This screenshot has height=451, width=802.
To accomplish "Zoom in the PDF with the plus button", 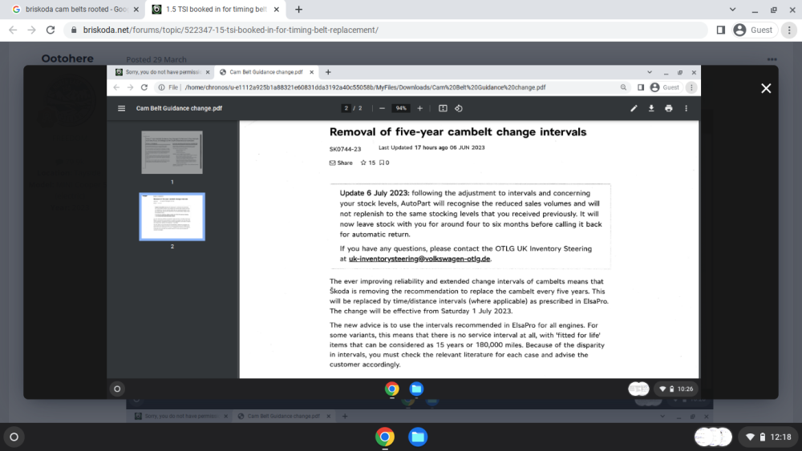I will (419, 108).
